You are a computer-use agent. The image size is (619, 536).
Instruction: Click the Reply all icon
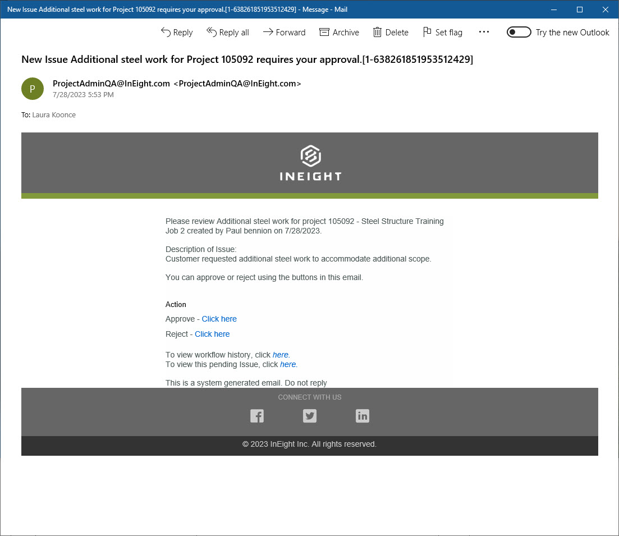tap(212, 32)
